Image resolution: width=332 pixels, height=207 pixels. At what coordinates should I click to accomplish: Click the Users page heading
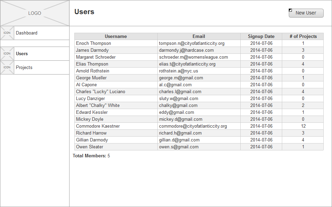(84, 12)
